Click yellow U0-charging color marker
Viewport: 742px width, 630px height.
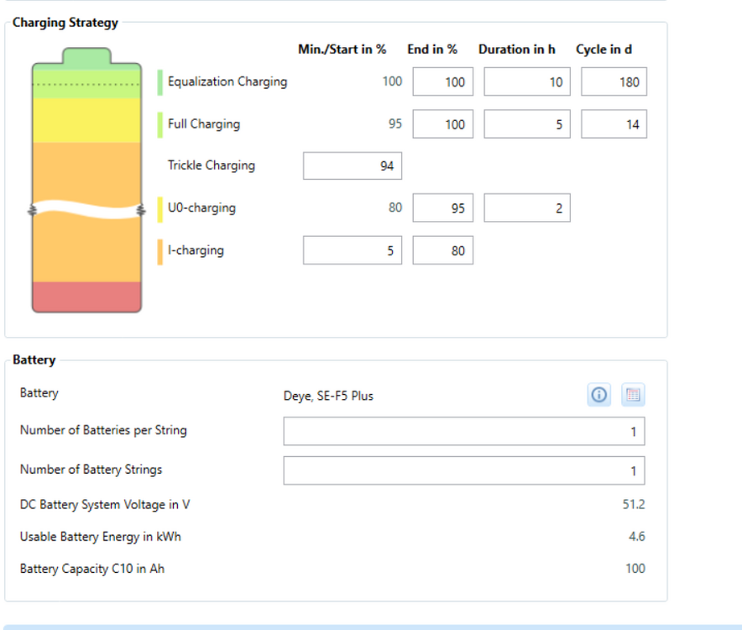[160, 209]
